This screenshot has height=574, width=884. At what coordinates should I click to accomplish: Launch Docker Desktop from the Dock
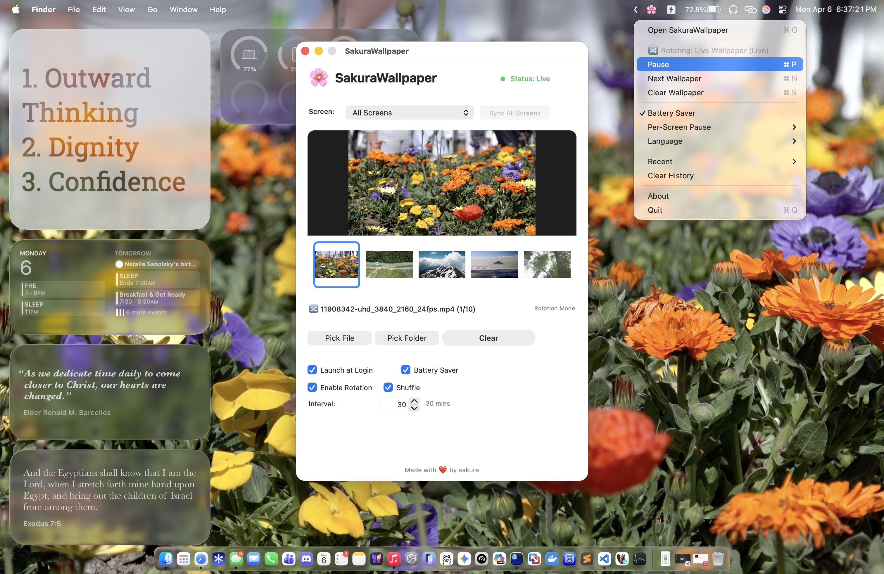[x=552, y=559]
